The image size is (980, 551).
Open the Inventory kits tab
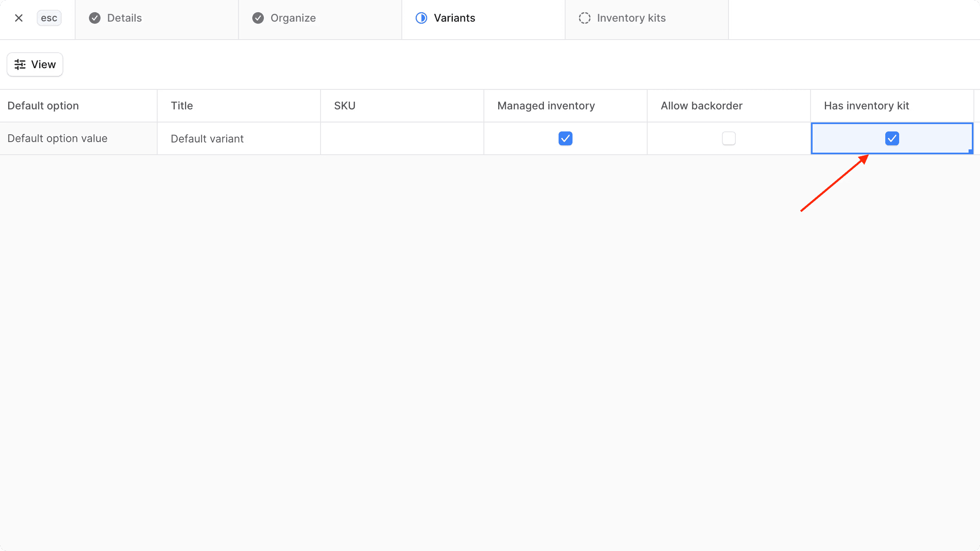pyautogui.click(x=631, y=18)
